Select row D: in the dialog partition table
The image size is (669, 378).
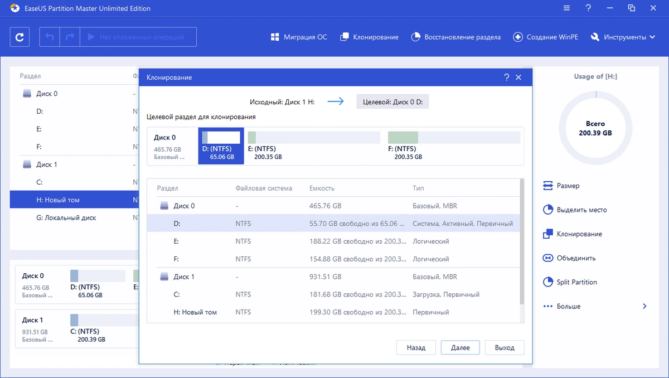333,224
